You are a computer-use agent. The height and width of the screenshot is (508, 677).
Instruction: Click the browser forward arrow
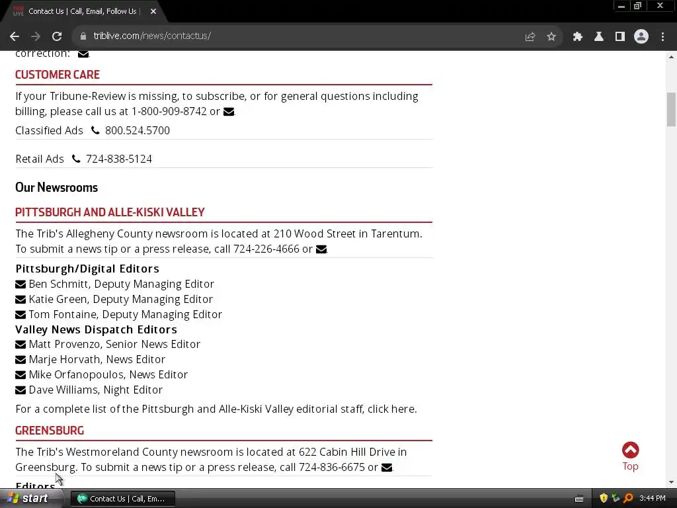[x=36, y=36]
